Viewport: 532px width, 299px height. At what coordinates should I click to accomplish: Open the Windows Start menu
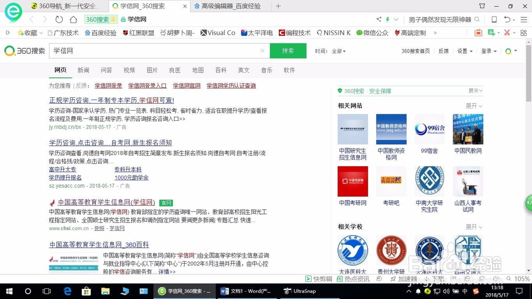click(x=9, y=291)
